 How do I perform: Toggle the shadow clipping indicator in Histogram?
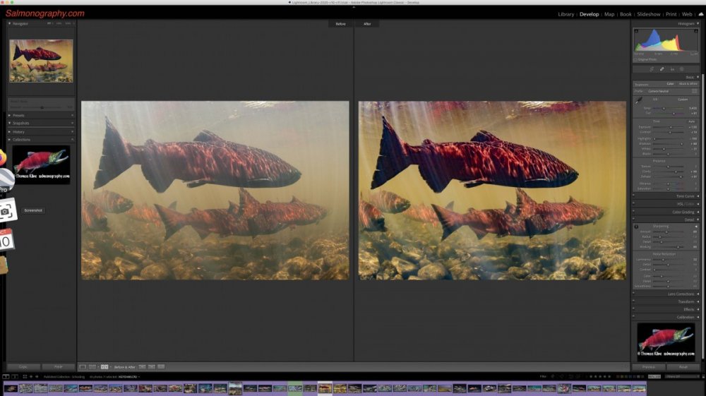[x=636, y=31]
